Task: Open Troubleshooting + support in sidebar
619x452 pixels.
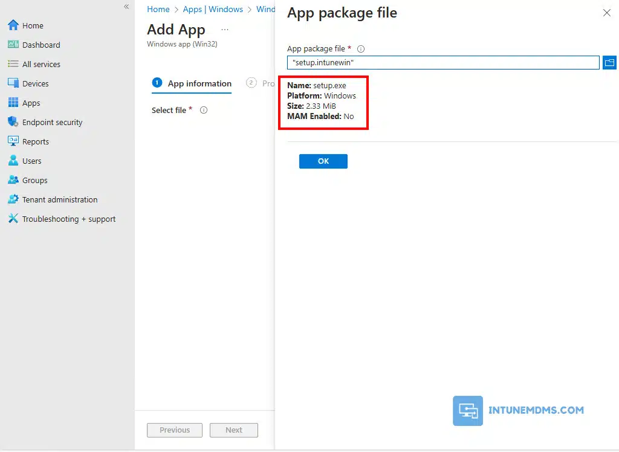Action: [68, 219]
